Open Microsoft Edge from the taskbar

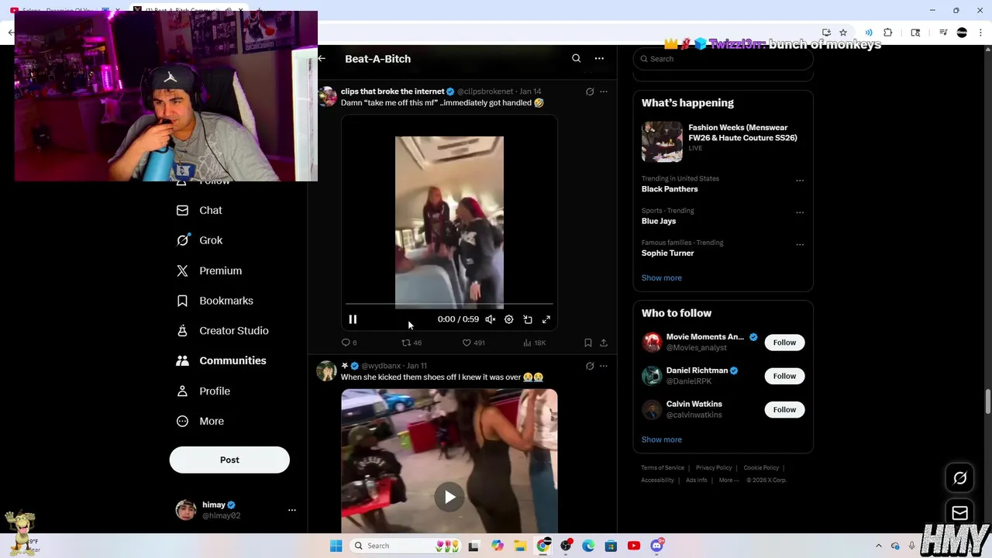click(588, 546)
